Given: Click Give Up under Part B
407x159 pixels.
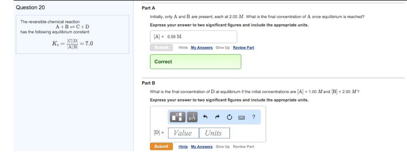Looking at the screenshot, I should click(223, 147).
